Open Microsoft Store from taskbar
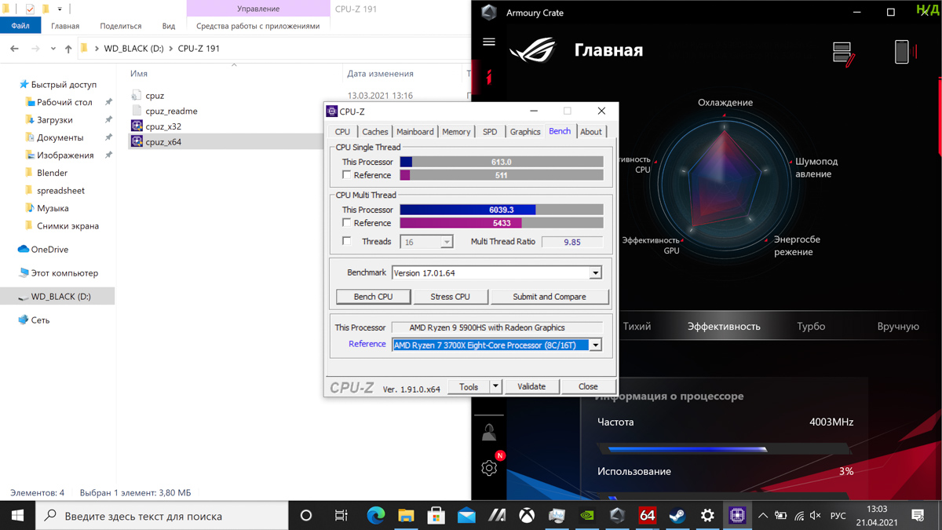The width and height of the screenshot is (942, 530). click(436, 516)
